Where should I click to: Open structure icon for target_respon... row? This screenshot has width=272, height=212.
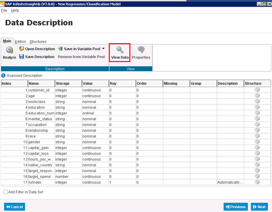click(257, 170)
